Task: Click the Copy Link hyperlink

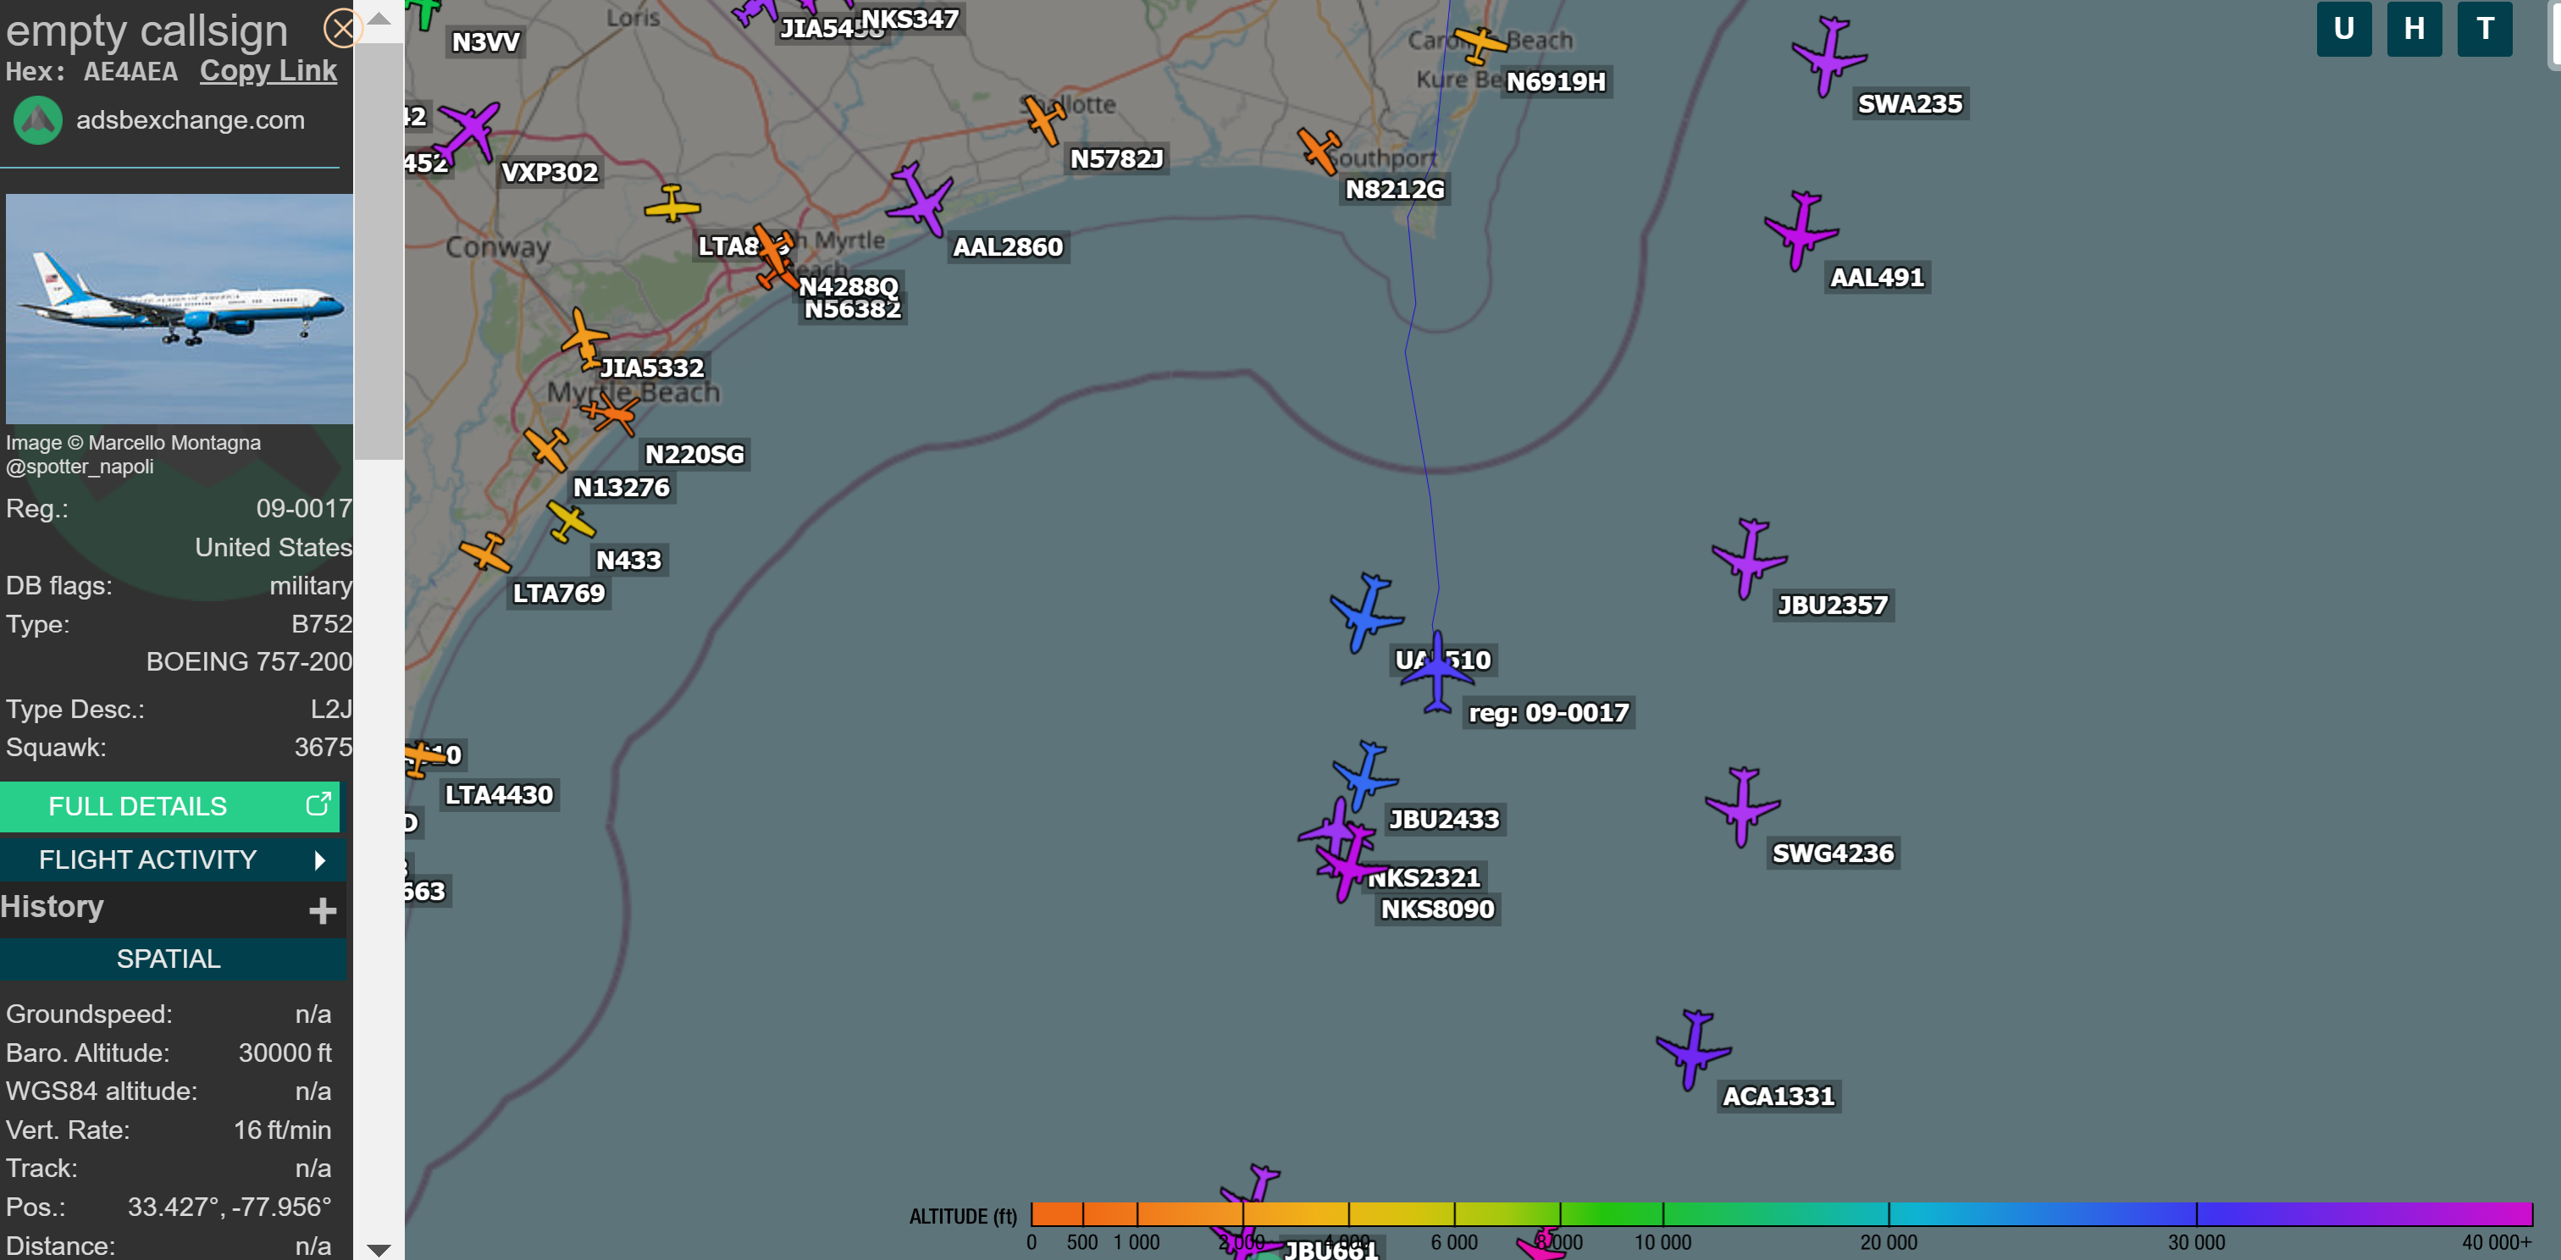Action: (268, 70)
